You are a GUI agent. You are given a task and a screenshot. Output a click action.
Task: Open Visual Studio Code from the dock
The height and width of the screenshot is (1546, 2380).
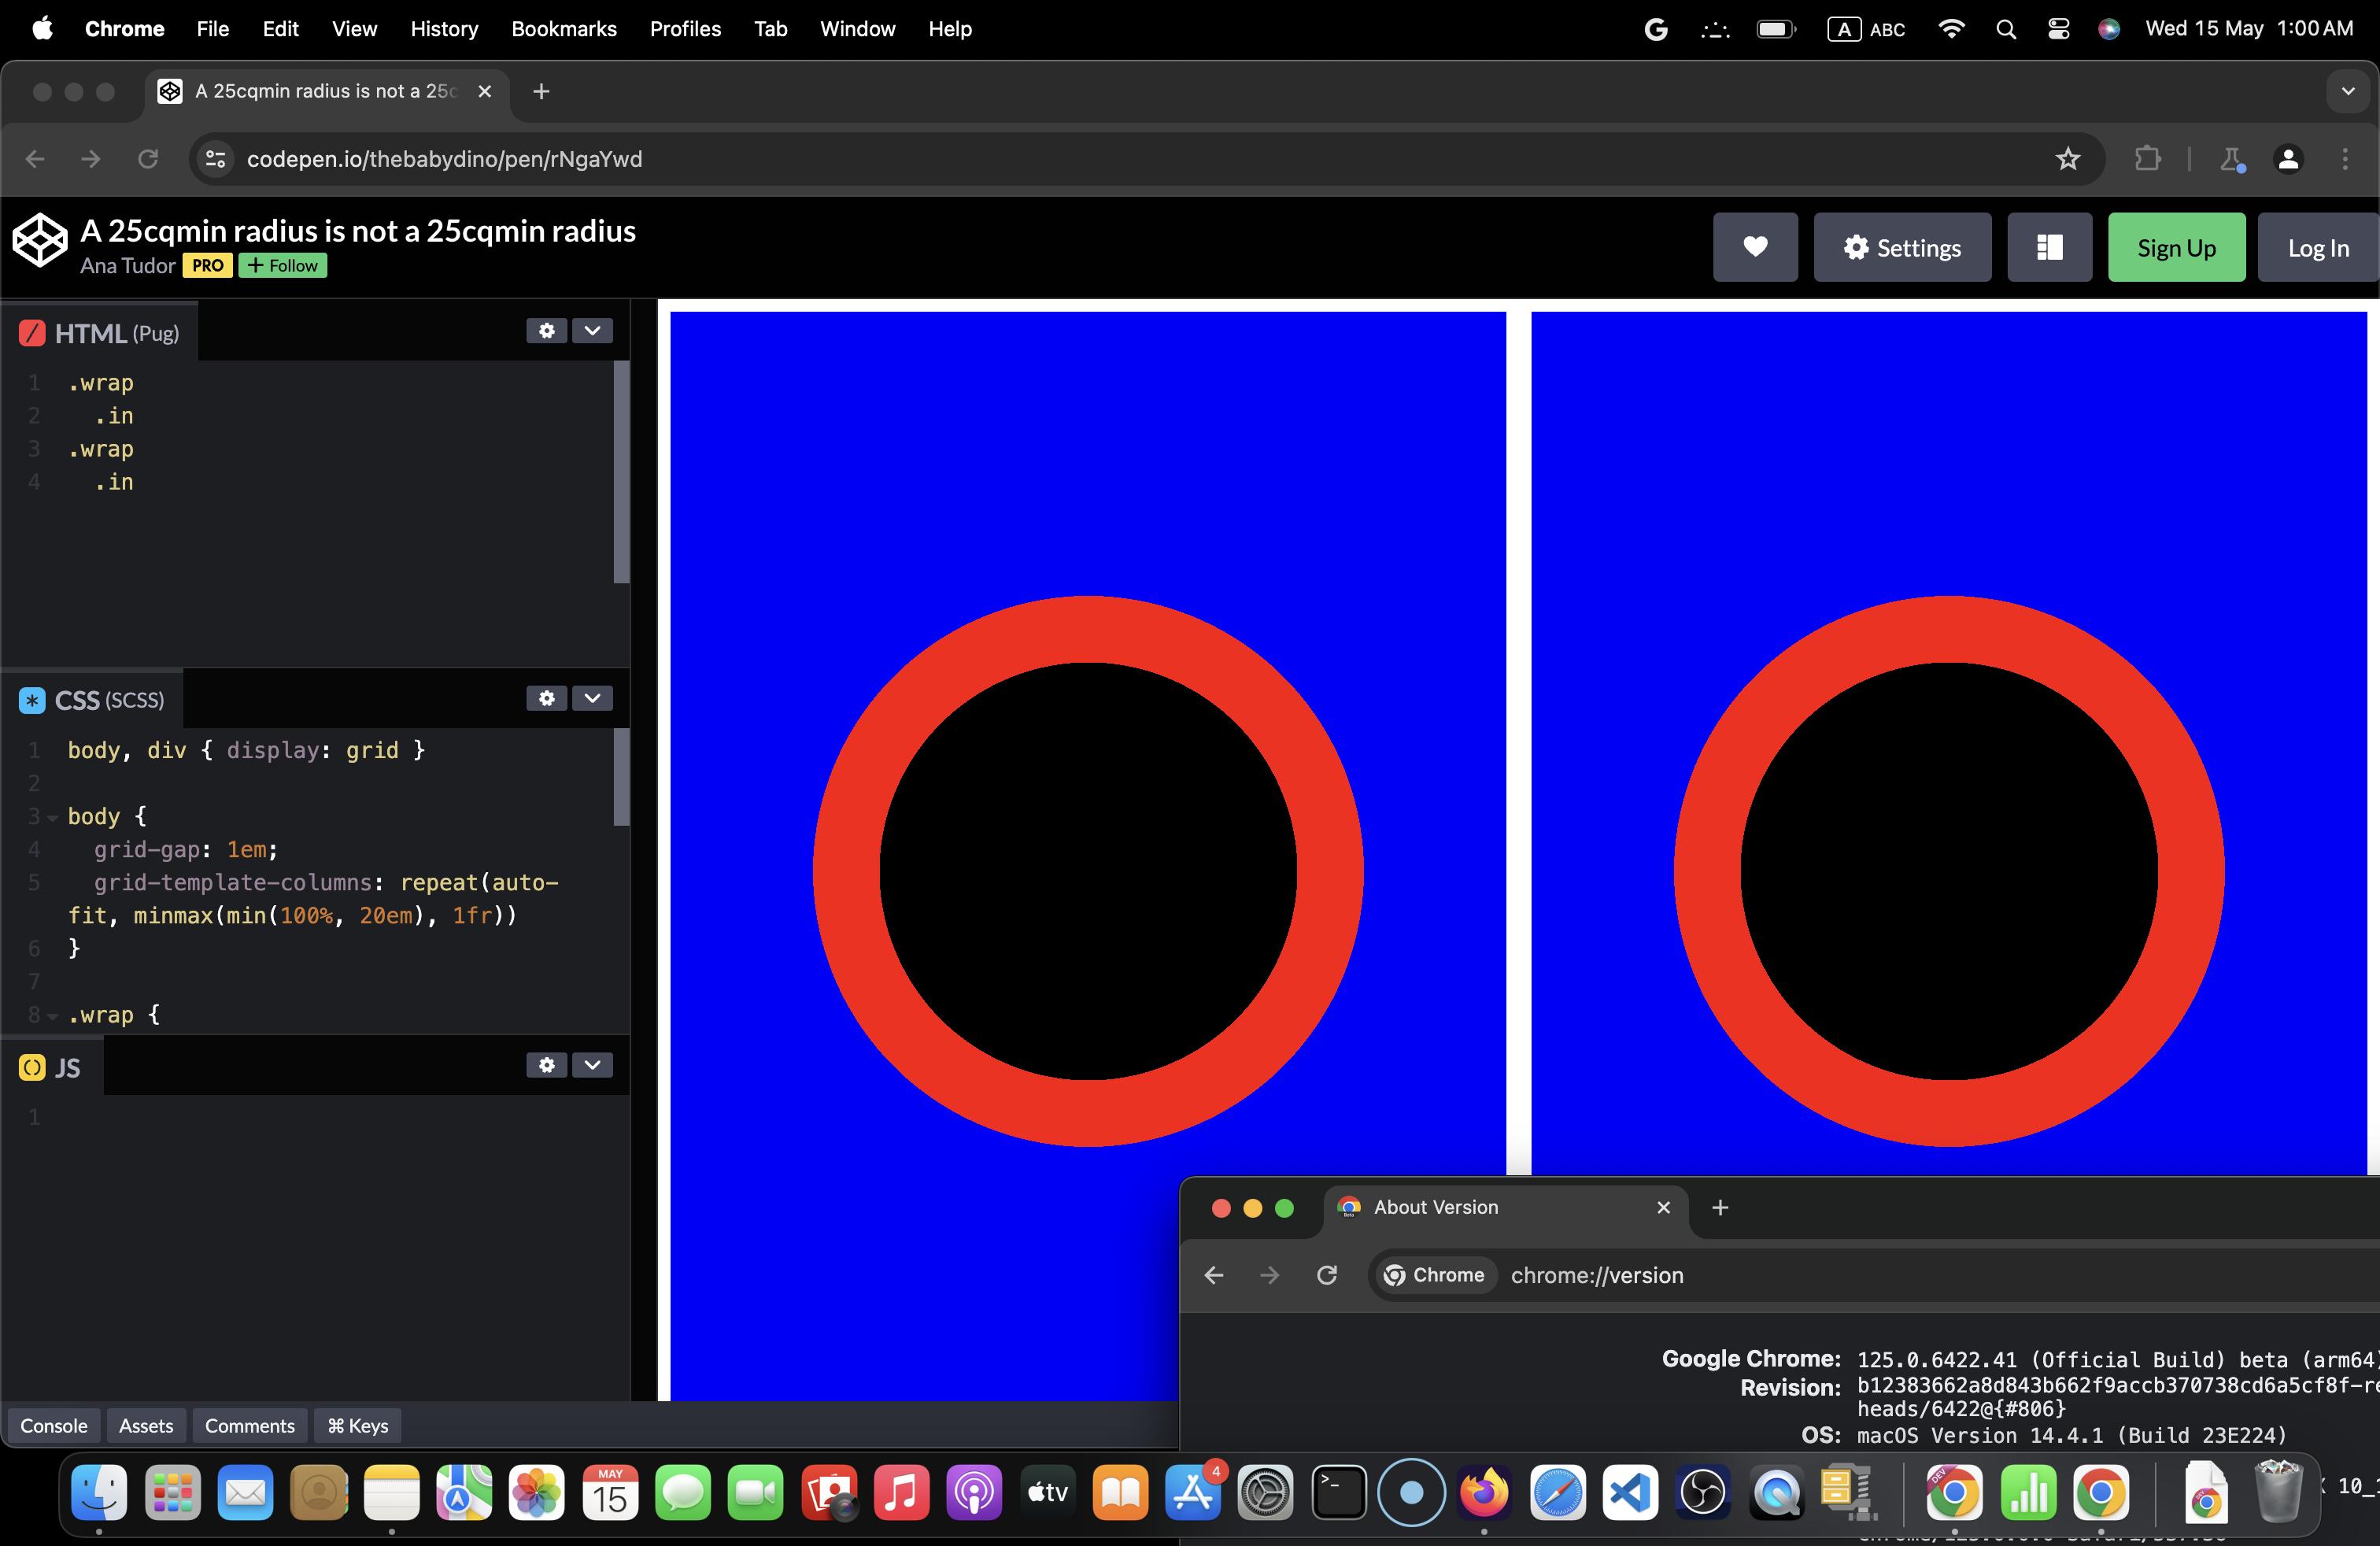1630,1492
